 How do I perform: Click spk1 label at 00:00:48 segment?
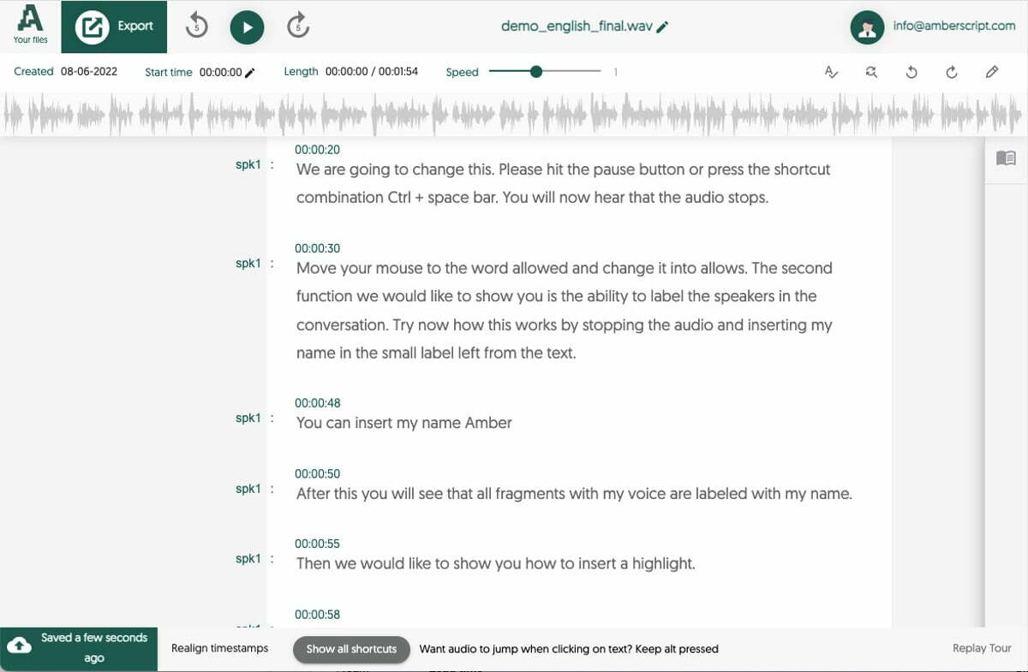pyautogui.click(x=248, y=418)
